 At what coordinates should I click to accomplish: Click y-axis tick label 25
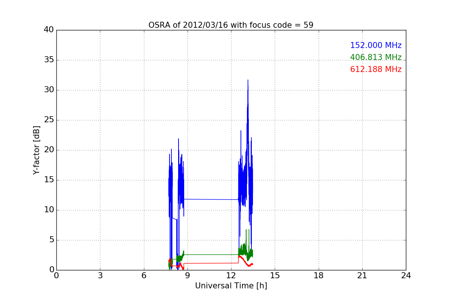[x=49, y=120]
